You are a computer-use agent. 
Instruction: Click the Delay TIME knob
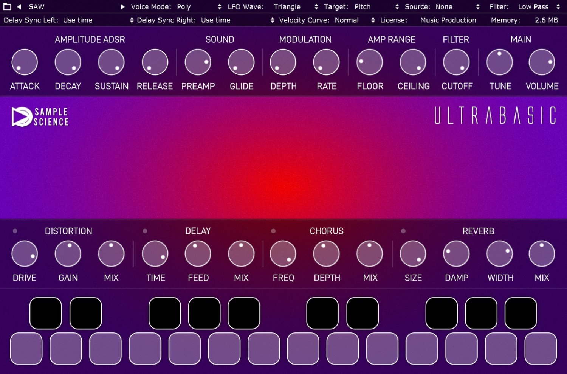click(155, 254)
